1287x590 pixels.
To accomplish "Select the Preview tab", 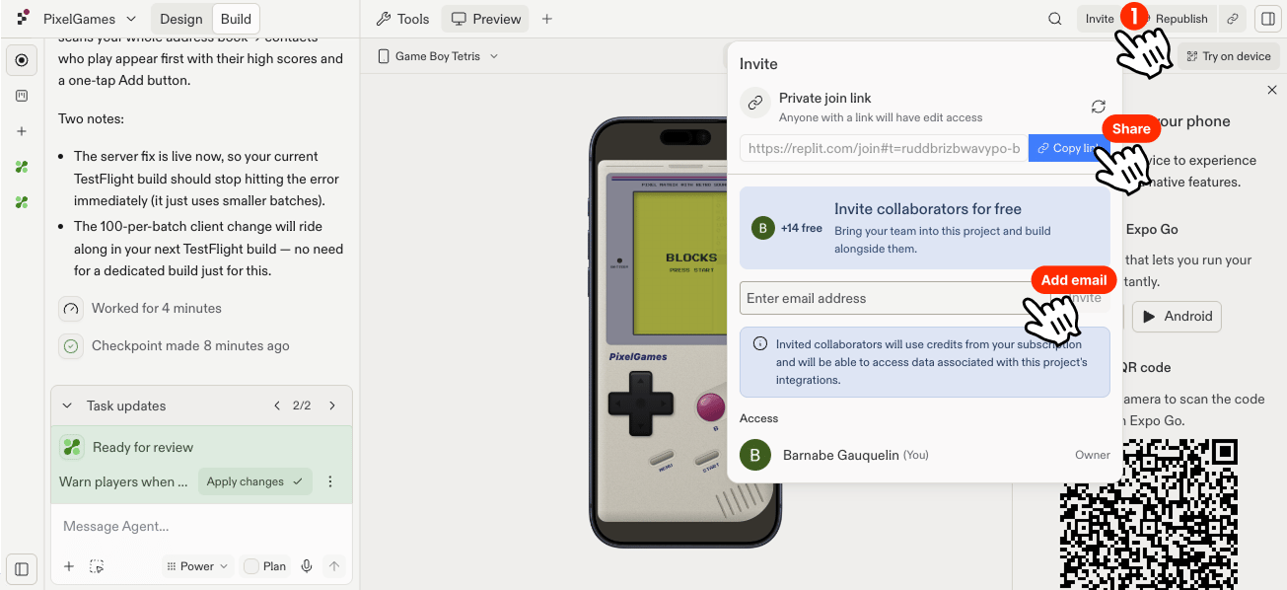I will point(485,19).
